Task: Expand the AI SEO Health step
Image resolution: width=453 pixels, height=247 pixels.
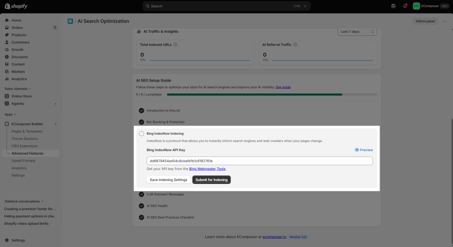Action: tap(157, 206)
